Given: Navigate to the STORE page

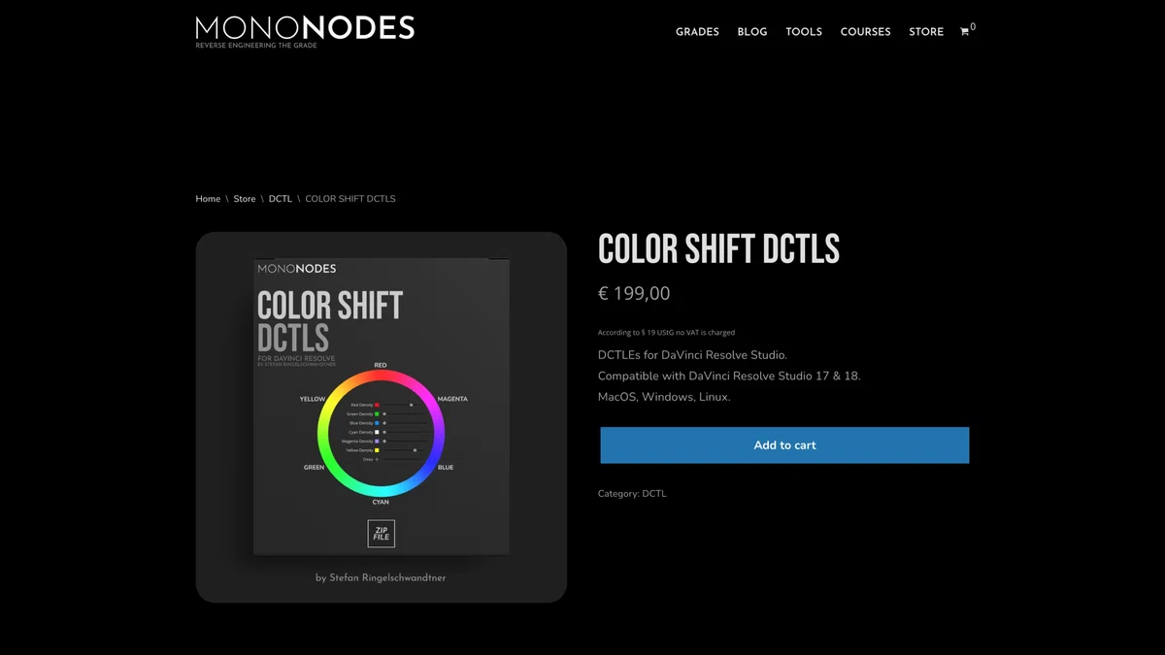Looking at the screenshot, I should click(926, 32).
